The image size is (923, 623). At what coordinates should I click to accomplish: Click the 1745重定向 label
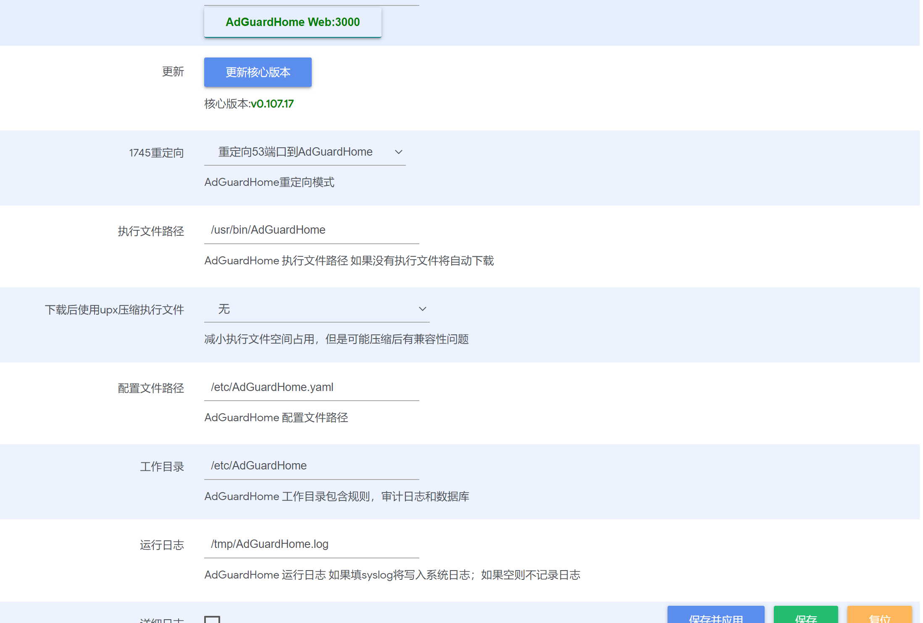[x=156, y=153]
